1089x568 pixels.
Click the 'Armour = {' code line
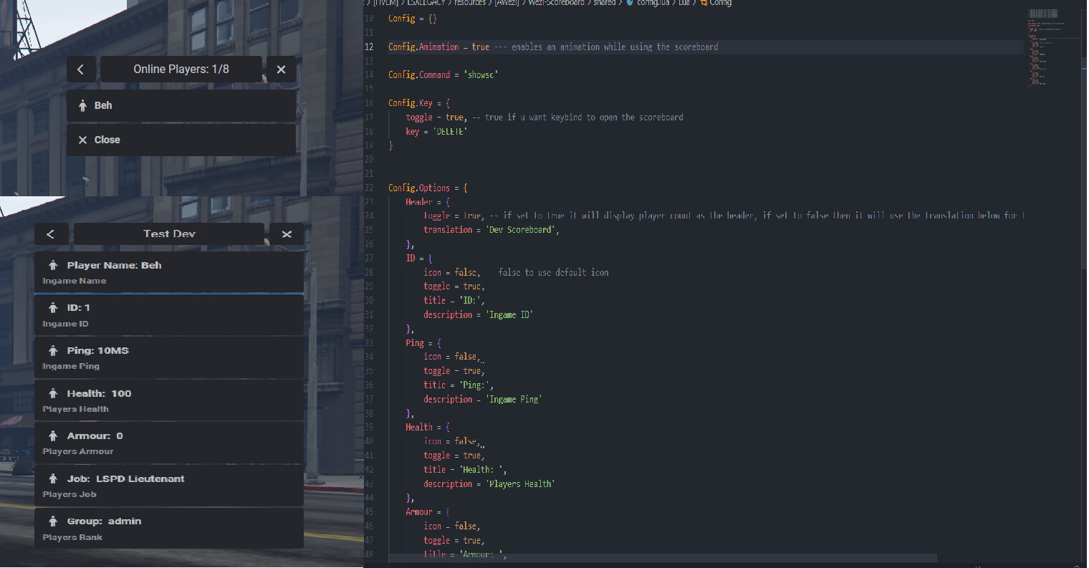[428, 512]
